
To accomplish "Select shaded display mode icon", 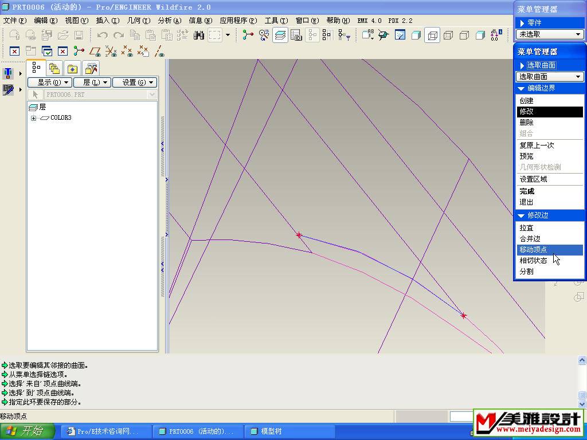I will pos(481,36).
